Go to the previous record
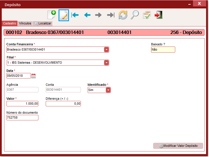The height and width of the screenshot is (157, 209). click(x=87, y=15)
